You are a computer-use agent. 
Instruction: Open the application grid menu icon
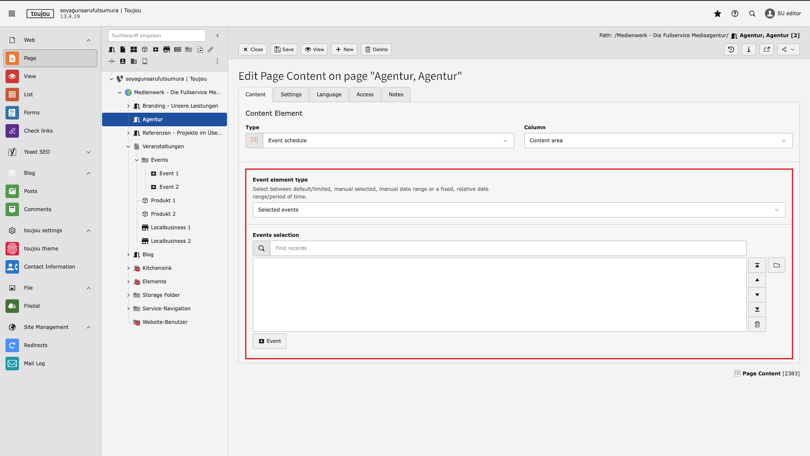tap(12, 14)
